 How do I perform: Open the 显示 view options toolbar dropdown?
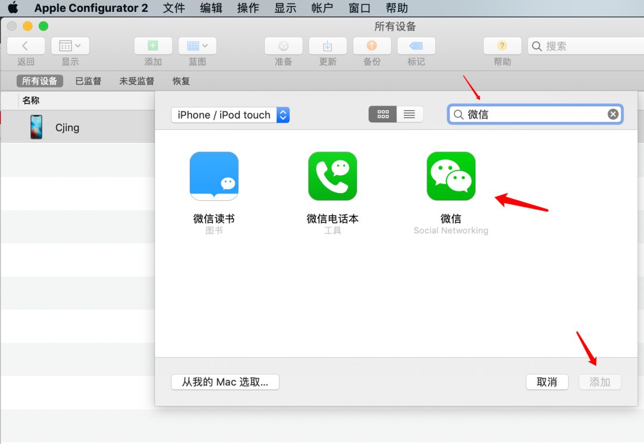(70, 45)
